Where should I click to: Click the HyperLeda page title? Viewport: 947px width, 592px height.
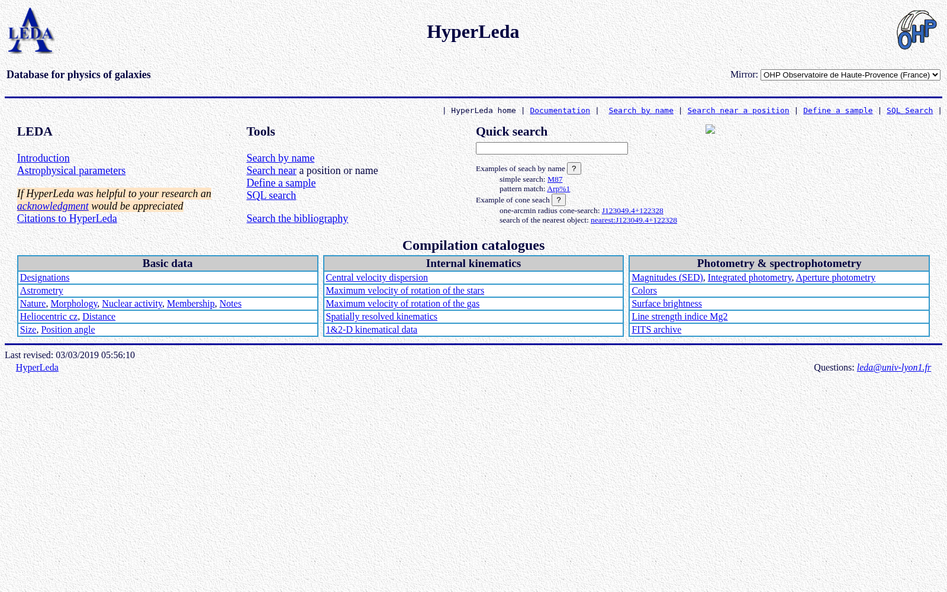[x=473, y=31]
